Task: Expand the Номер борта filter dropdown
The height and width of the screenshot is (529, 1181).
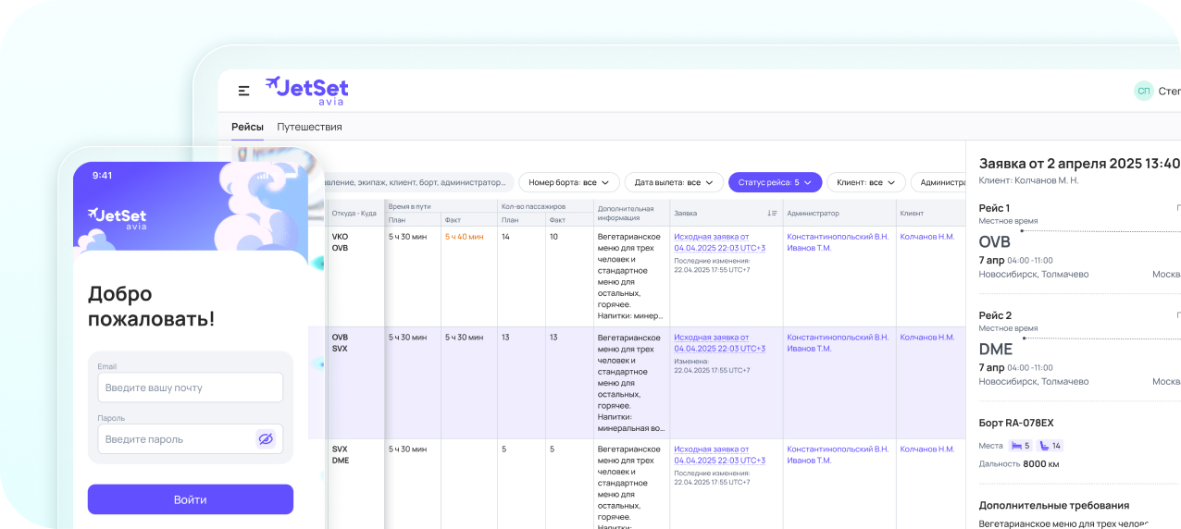Action: [x=568, y=182]
